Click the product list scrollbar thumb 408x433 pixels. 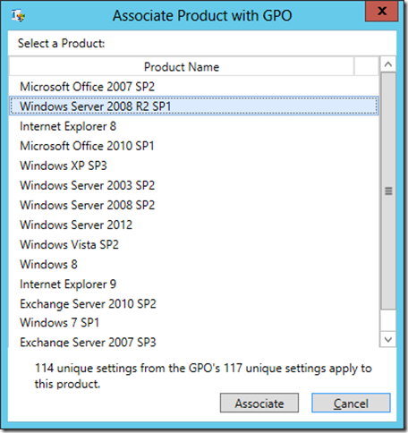[388, 191]
